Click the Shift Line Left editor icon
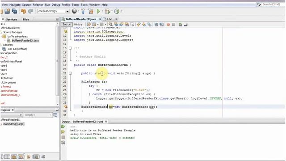 156,25
